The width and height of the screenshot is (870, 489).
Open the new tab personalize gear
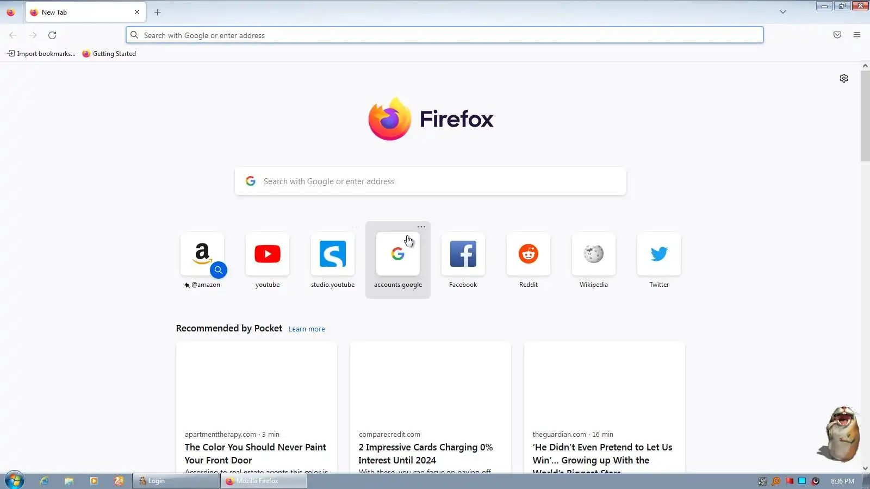pyautogui.click(x=844, y=78)
